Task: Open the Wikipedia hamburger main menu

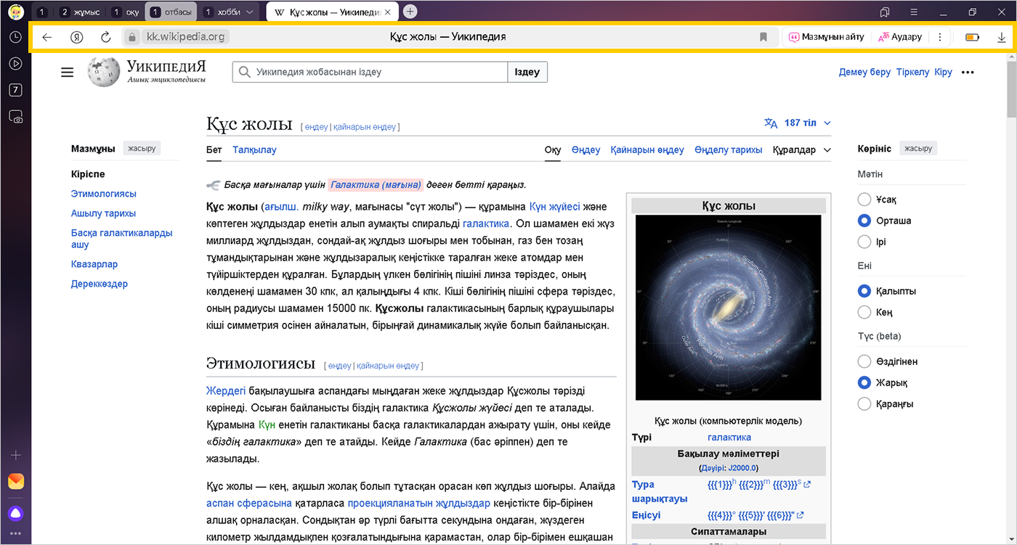Action: point(68,72)
